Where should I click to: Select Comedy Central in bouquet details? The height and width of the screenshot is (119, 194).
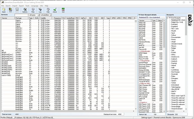pyautogui.click(x=144, y=93)
